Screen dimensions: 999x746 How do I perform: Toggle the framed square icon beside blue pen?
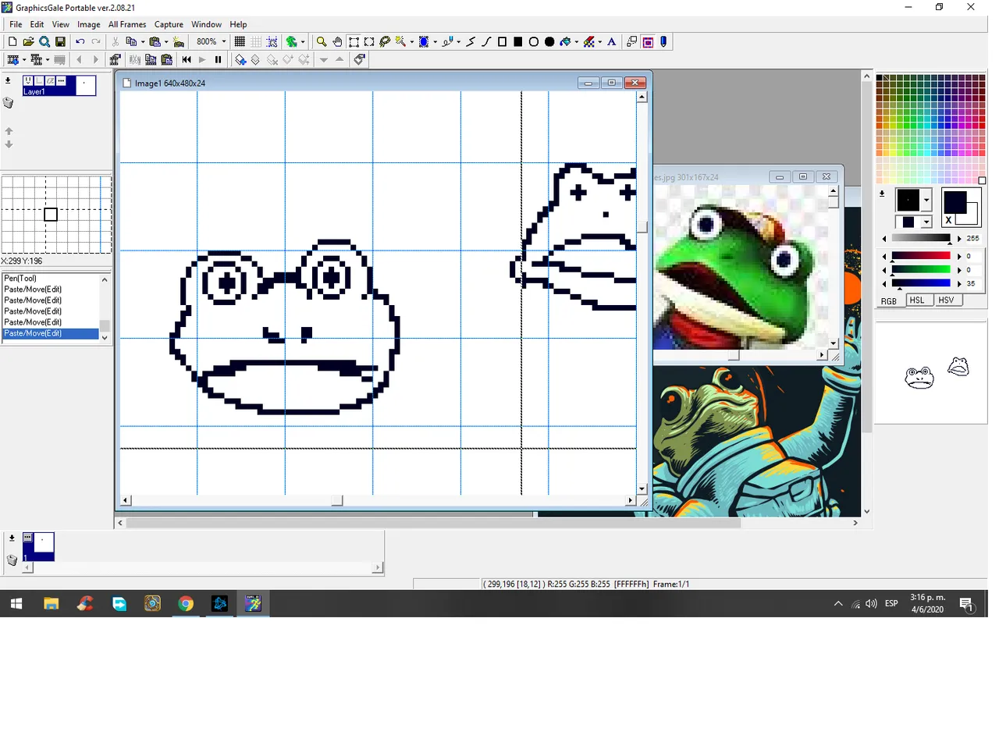coord(648,42)
